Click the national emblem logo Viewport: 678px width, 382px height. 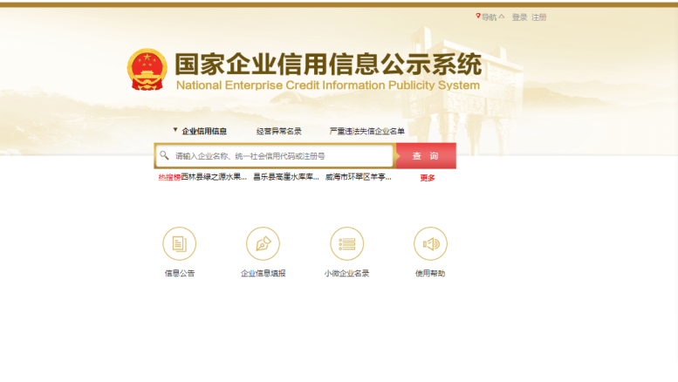click(147, 70)
